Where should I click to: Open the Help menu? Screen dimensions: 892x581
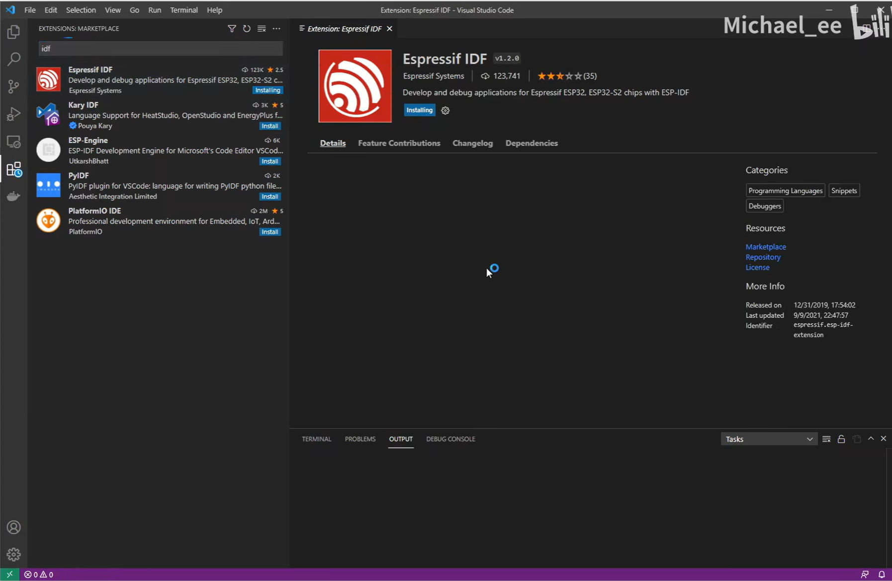pos(214,10)
